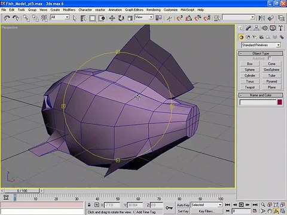Switch to the Motion command panel tab
Viewport: 287px width, 215px height.
coord(265,28)
